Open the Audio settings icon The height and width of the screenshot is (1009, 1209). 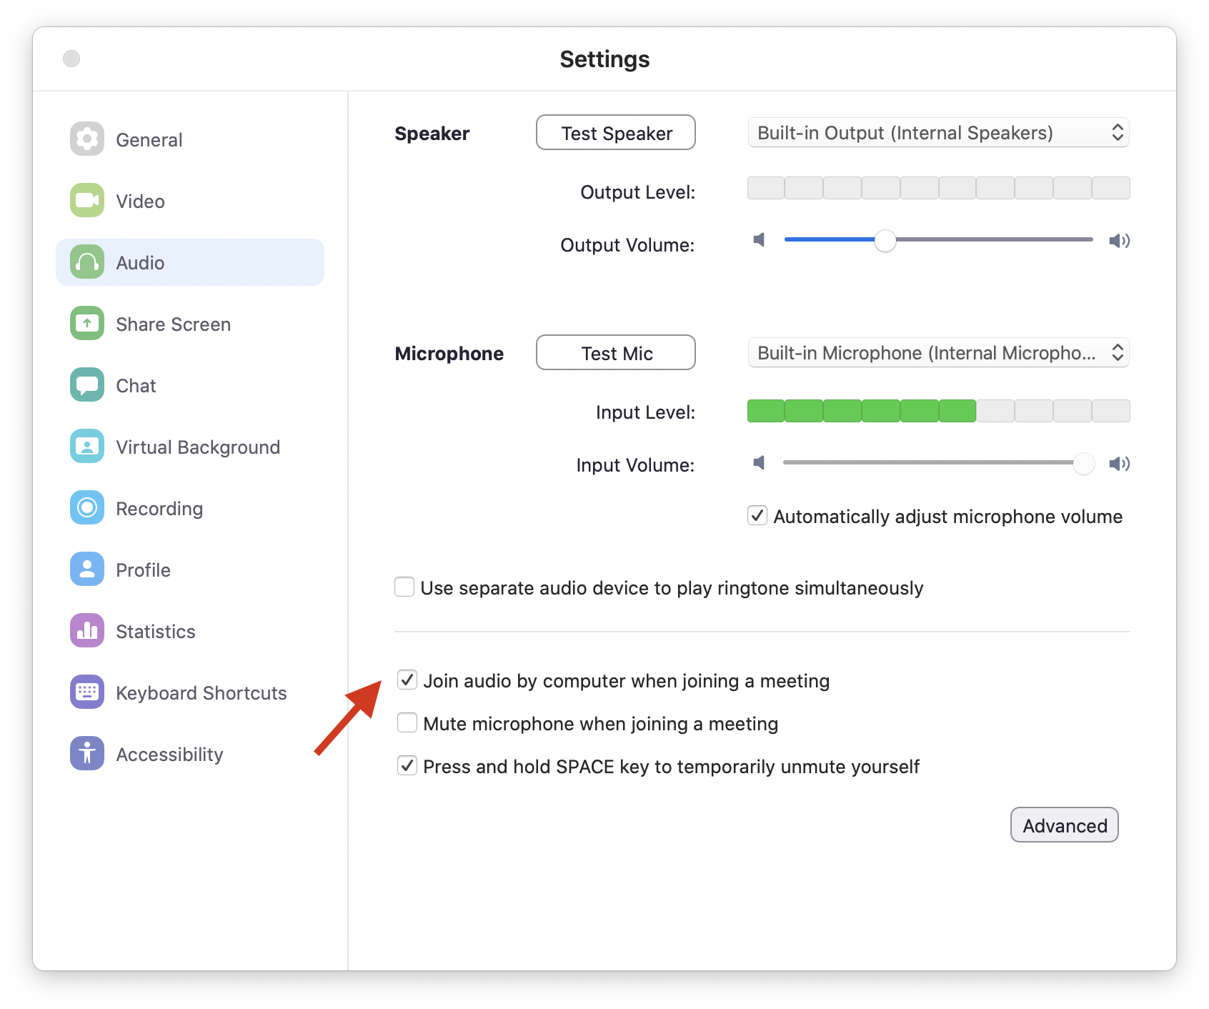tap(86, 262)
